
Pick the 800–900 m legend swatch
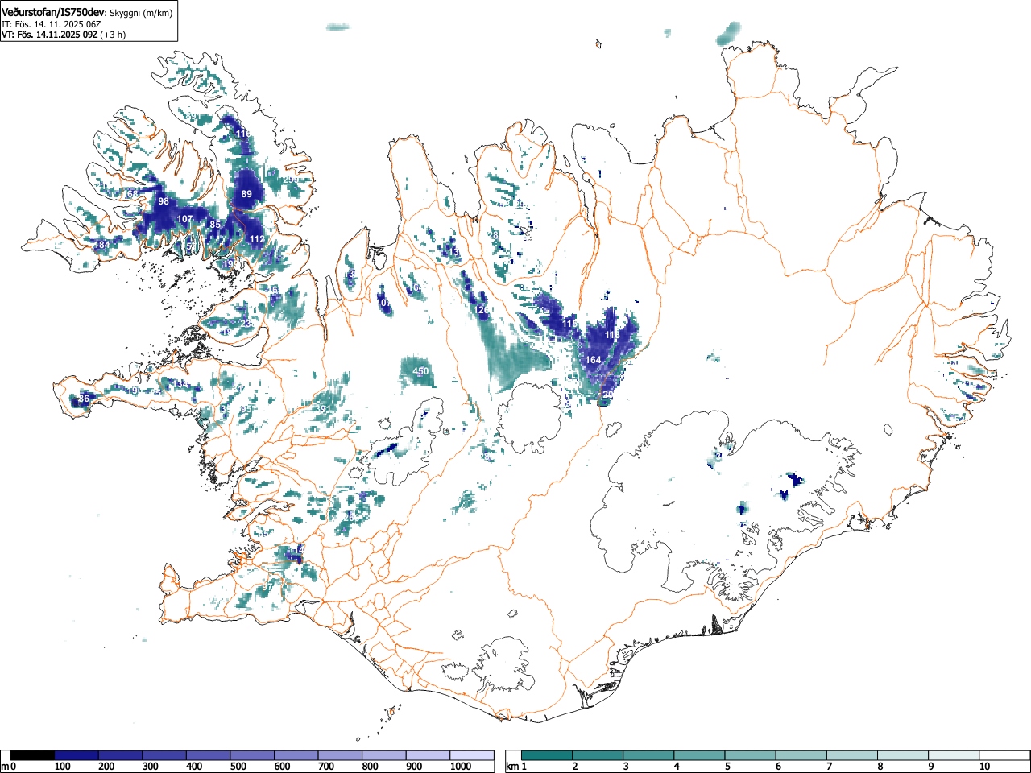tap(384, 755)
